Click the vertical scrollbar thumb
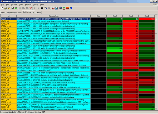The image size is (158, 114). pos(156,27)
